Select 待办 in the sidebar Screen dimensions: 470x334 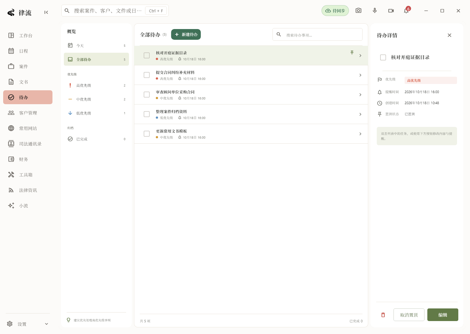[x=28, y=97]
